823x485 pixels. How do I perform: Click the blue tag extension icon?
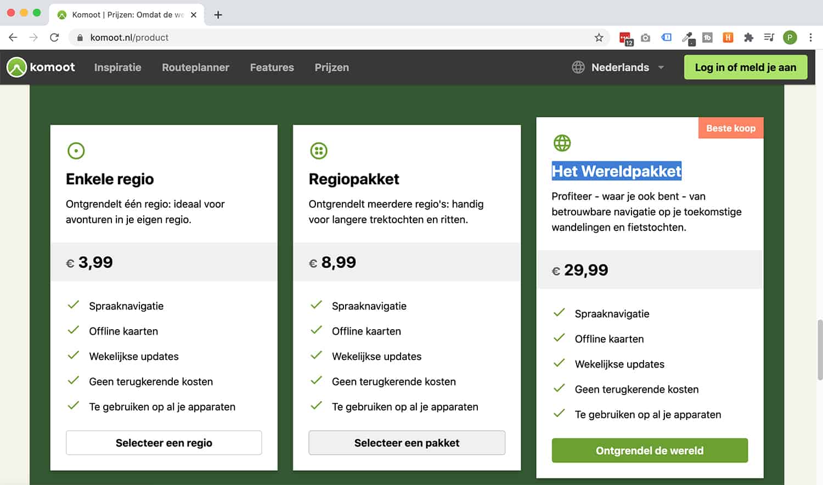click(x=667, y=37)
